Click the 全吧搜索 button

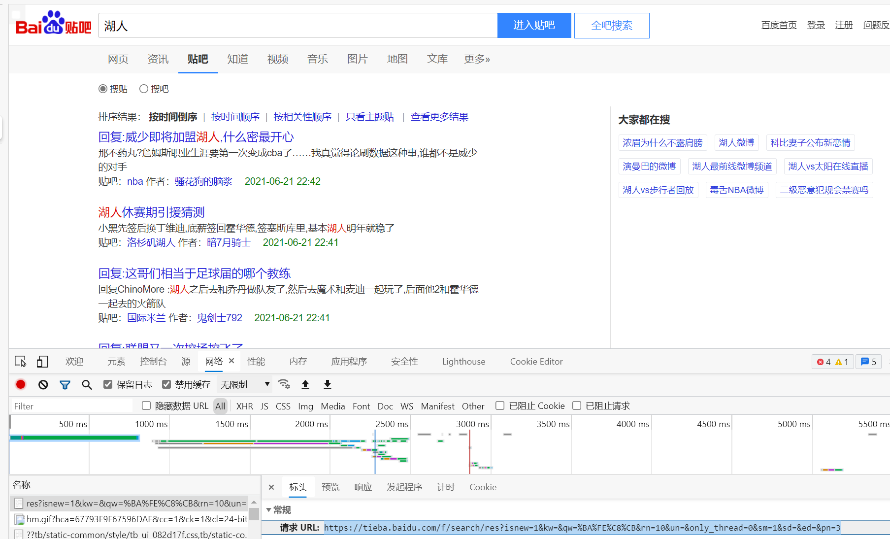612,25
